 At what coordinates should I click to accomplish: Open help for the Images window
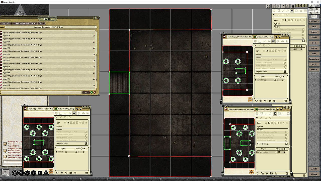tap(95, 18)
